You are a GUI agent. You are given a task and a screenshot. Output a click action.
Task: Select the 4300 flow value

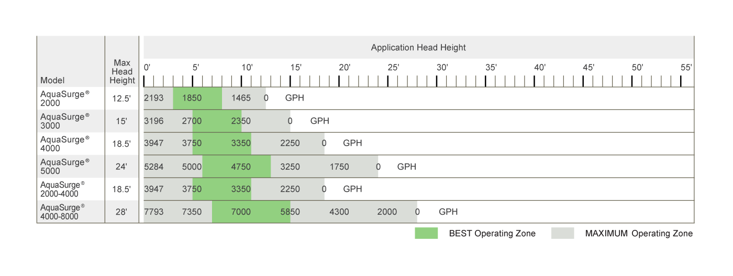click(x=339, y=212)
